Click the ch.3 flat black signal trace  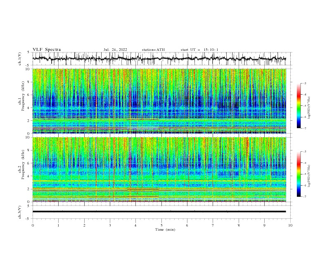(159, 212)
